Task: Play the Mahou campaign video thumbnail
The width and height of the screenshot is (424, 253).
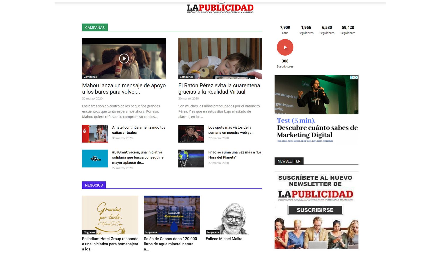Action: click(x=124, y=58)
